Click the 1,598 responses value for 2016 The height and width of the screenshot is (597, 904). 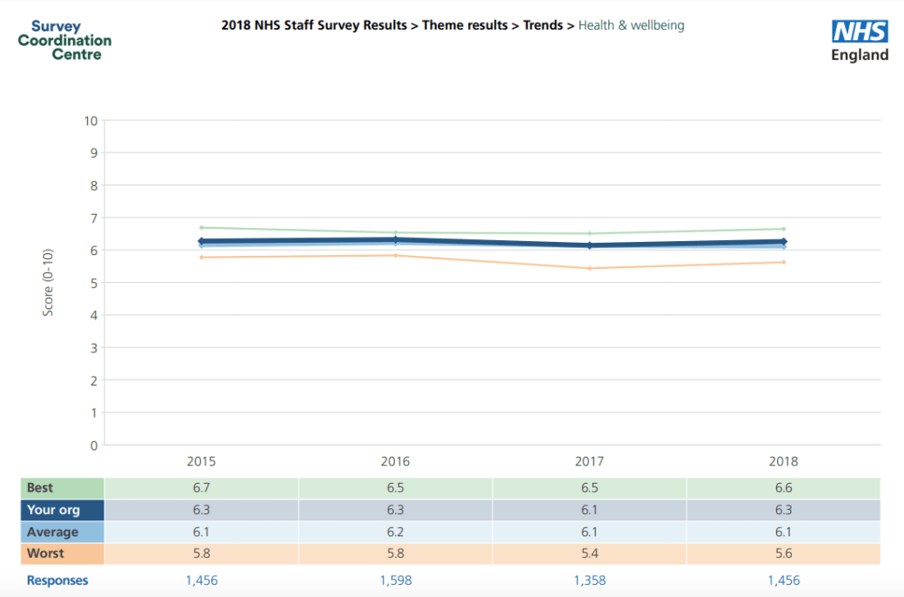point(395,580)
